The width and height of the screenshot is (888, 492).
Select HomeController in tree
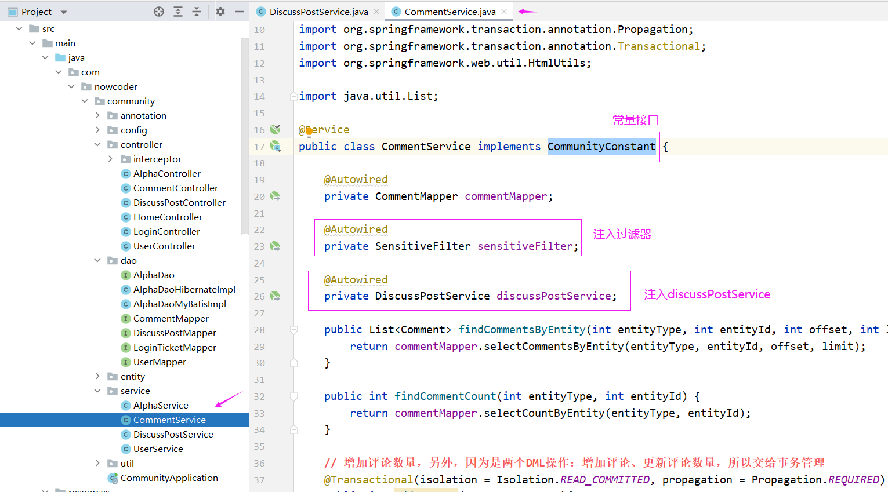coord(168,217)
